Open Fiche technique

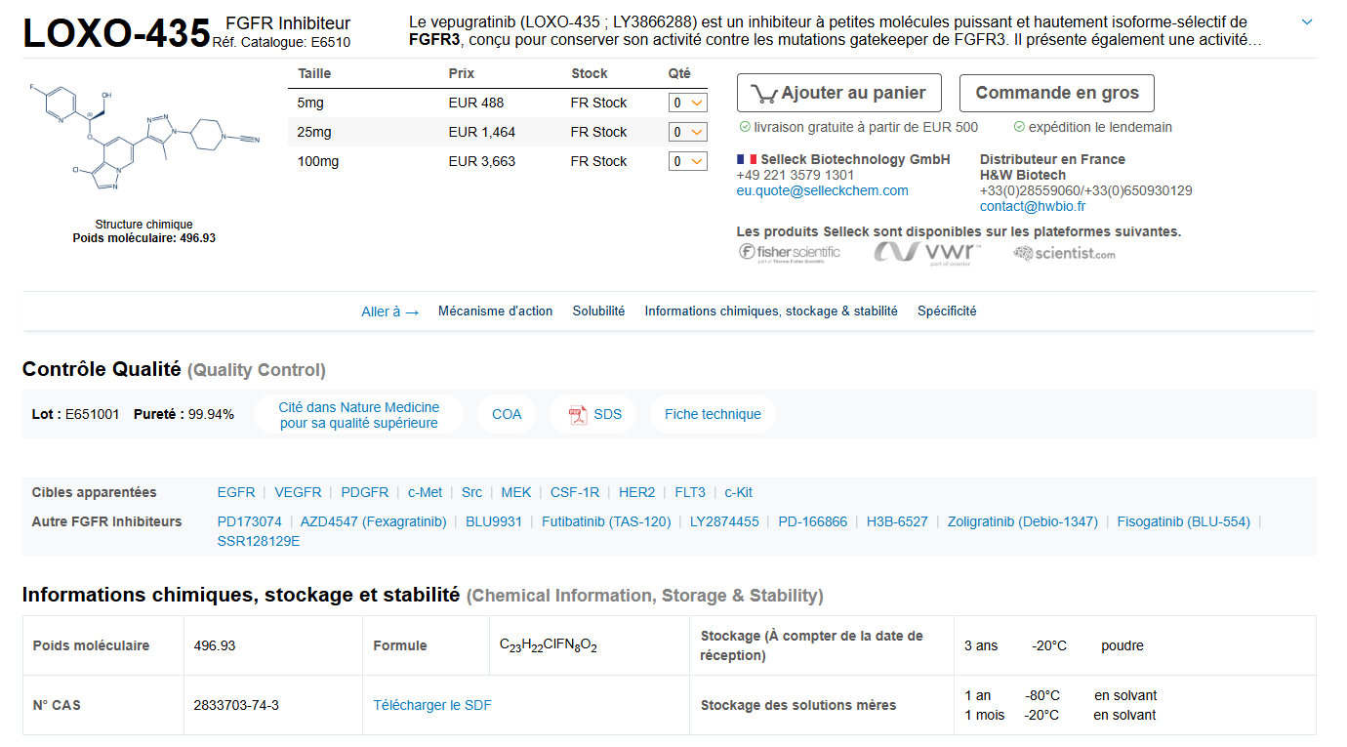(713, 414)
